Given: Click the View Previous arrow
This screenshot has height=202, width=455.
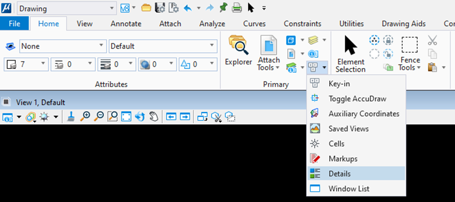Looking at the screenshot, I should [x=171, y=117].
